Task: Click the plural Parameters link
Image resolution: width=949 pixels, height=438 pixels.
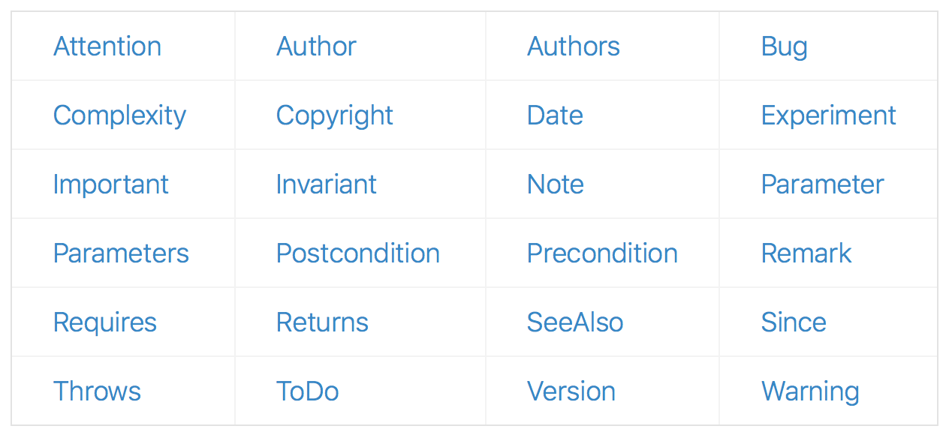Action: point(121,253)
